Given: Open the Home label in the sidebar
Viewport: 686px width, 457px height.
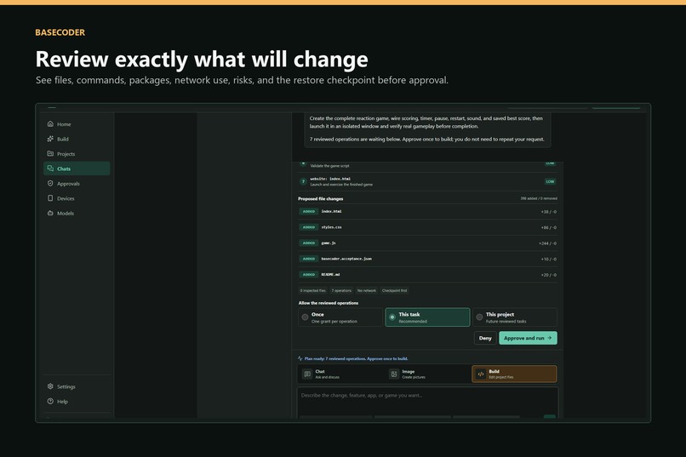Looking at the screenshot, I should [x=64, y=124].
